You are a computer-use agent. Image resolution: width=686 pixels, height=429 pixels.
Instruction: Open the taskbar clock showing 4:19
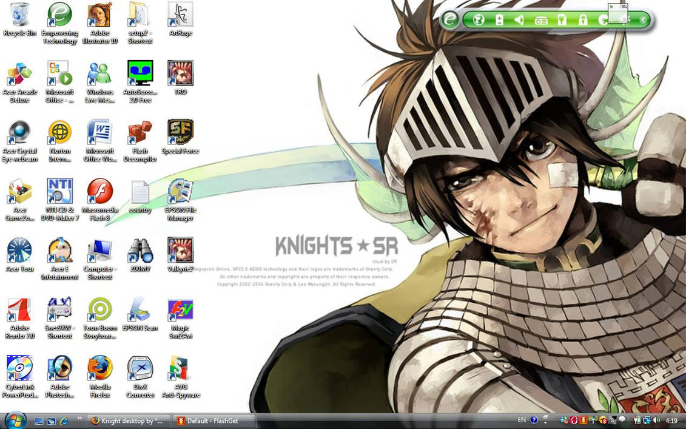(x=671, y=421)
